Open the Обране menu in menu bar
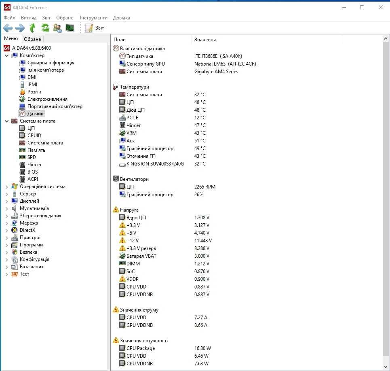 (x=65, y=18)
